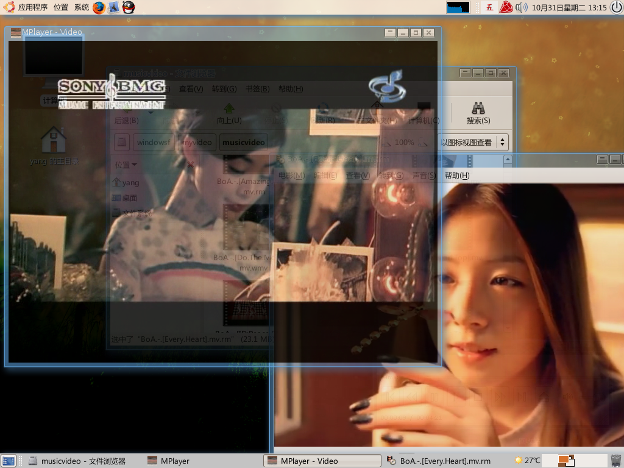Screen dimensions: 624x468
Task: Open 声音(S) menu in movie player
Action: click(424, 175)
